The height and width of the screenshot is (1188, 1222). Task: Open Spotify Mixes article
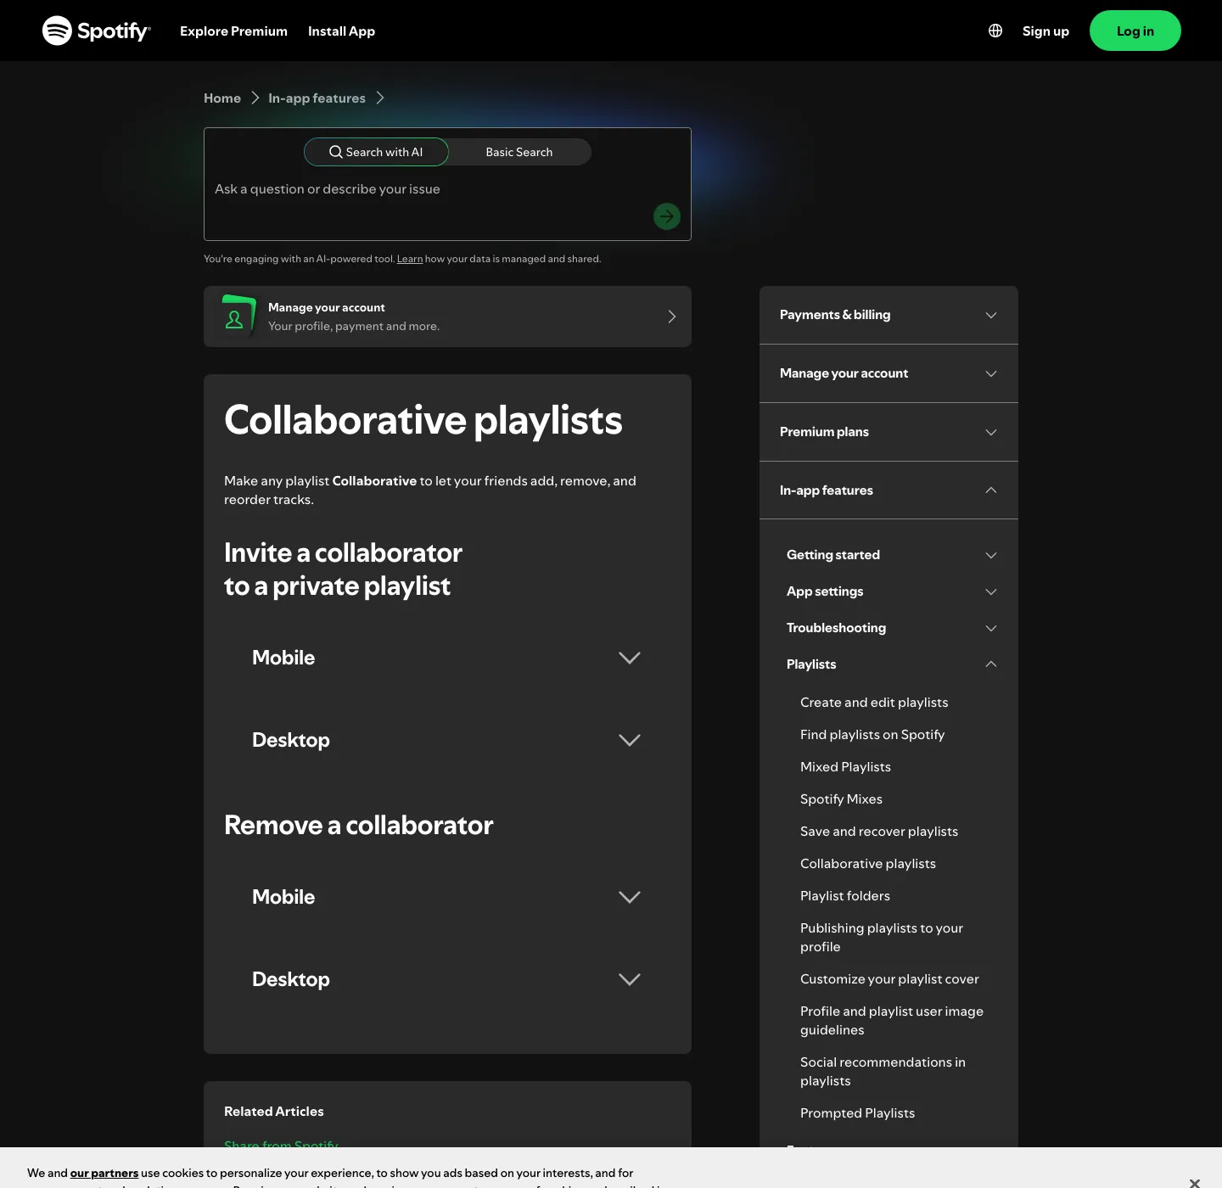pos(841,799)
